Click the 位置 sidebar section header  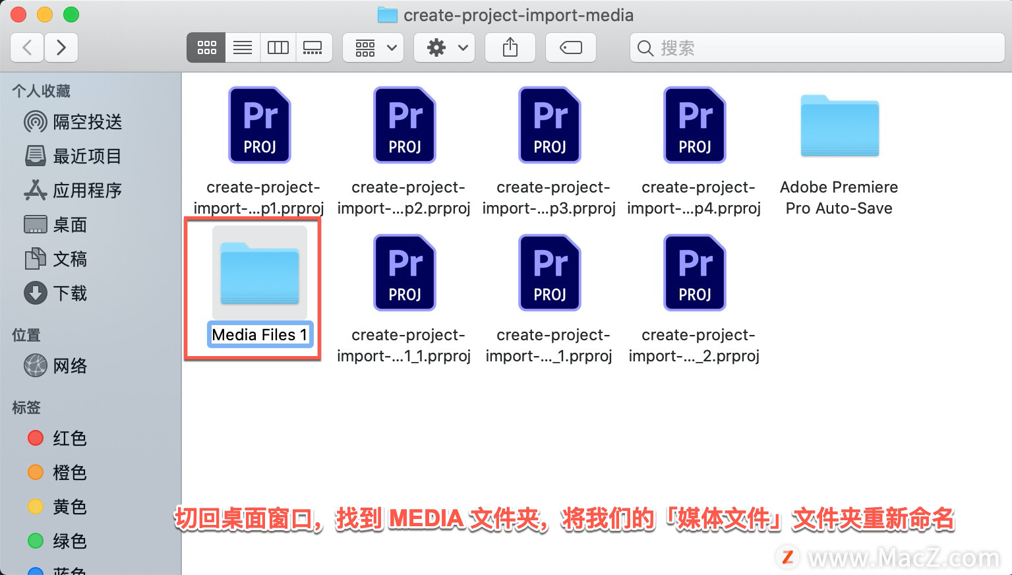tap(26, 335)
